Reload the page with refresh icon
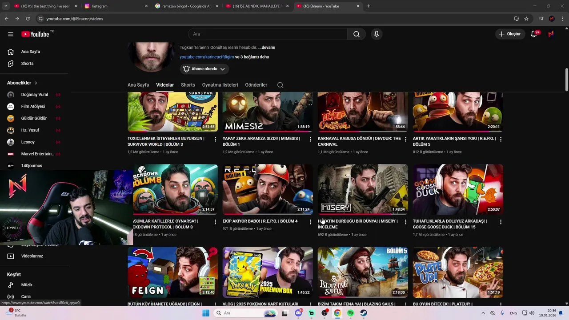 (x=28, y=19)
